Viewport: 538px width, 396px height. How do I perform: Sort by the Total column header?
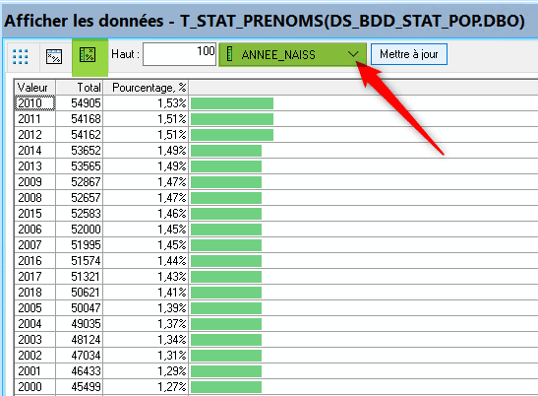pos(80,88)
